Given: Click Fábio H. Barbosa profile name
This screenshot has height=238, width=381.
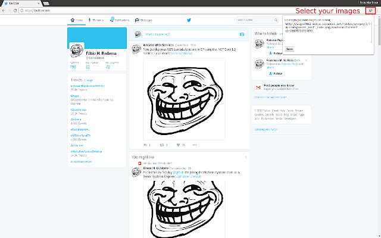Looking at the screenshot, I should tap(101, 53).
